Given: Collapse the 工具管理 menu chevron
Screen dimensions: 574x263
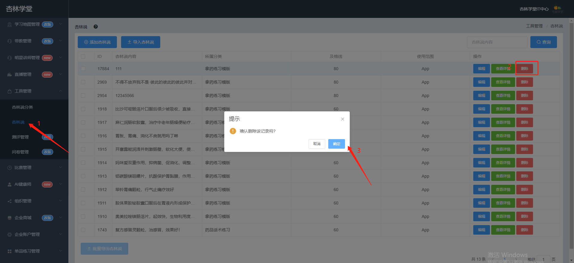Looking at the screenshot, I should click(61, 91).
